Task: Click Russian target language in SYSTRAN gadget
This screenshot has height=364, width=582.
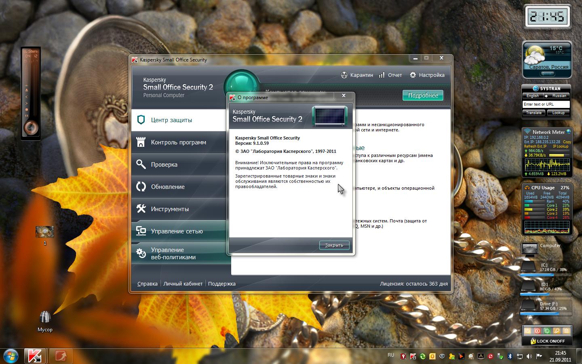Action: click(x=559, y=96)
